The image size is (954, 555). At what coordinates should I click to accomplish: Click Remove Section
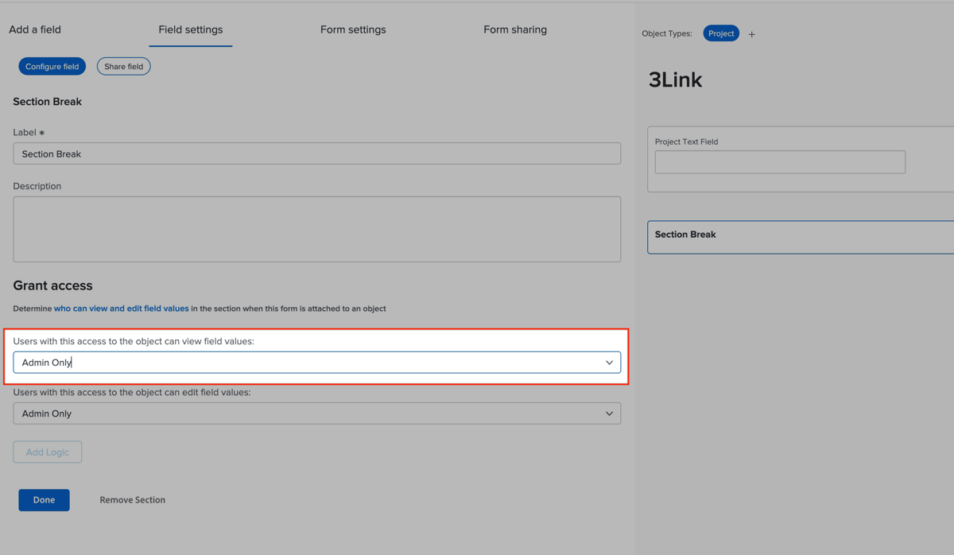click(132, 499)
